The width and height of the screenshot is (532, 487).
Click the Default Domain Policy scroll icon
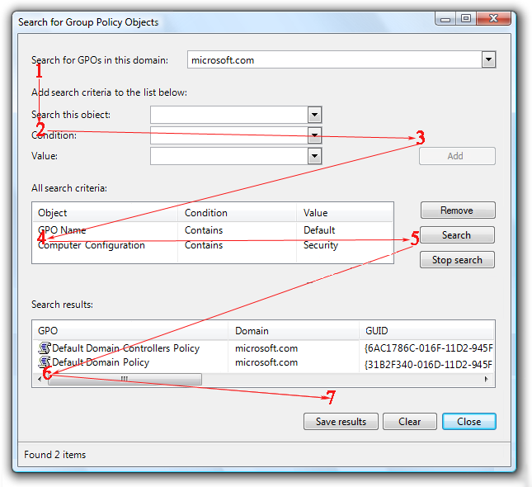[44, 362]
